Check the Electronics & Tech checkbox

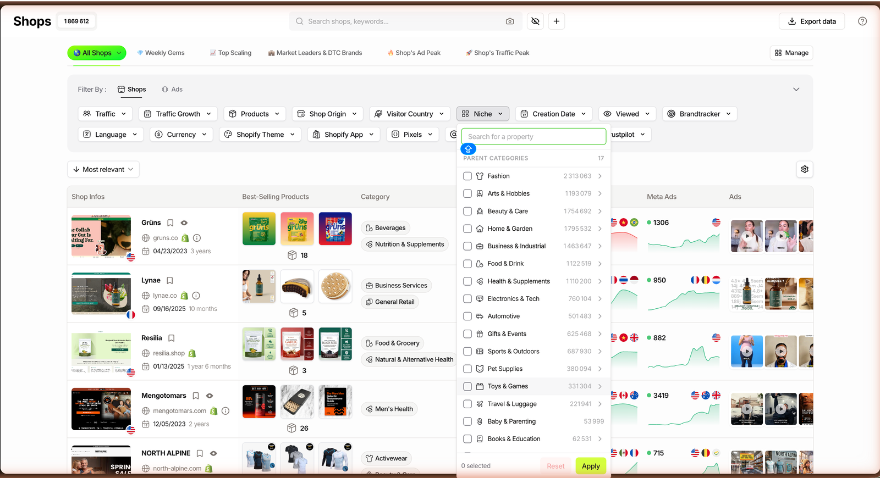pyautogui.click(x=468, y=299)
